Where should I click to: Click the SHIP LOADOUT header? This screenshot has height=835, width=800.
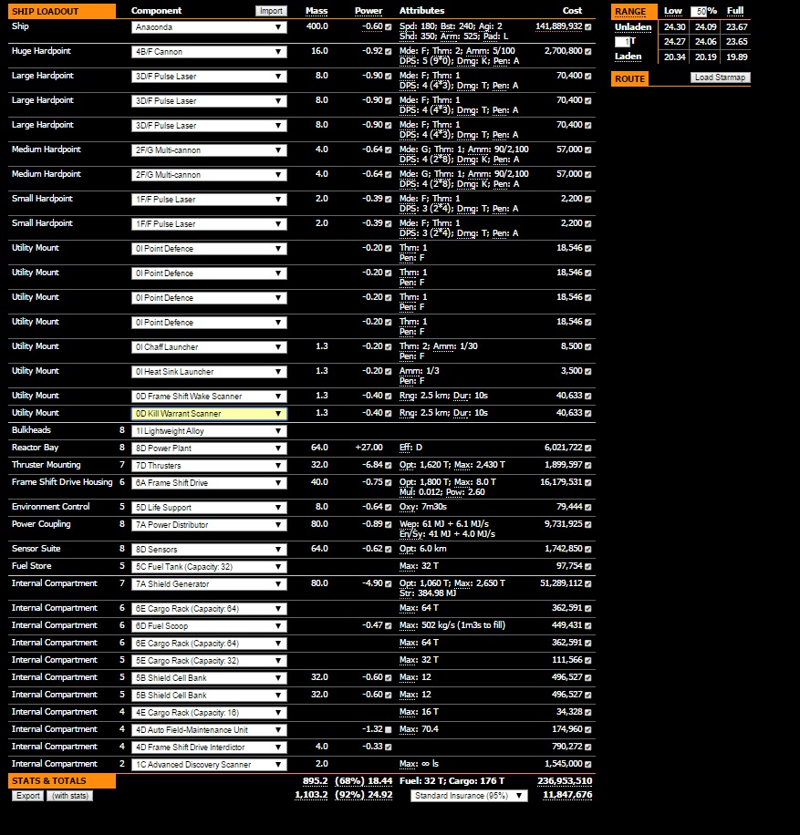[62, 11]
